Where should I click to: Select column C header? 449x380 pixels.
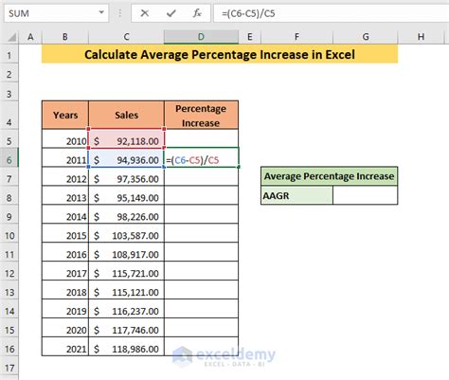(126, 37)
